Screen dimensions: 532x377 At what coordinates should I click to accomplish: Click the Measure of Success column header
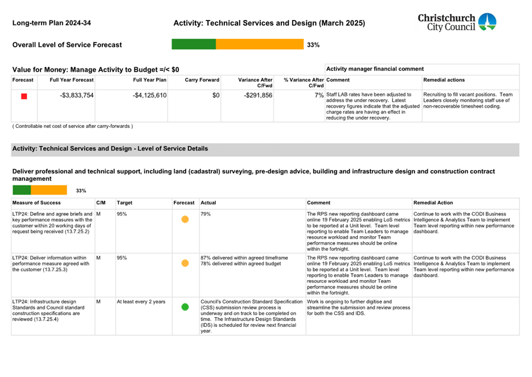pos(36,203)
